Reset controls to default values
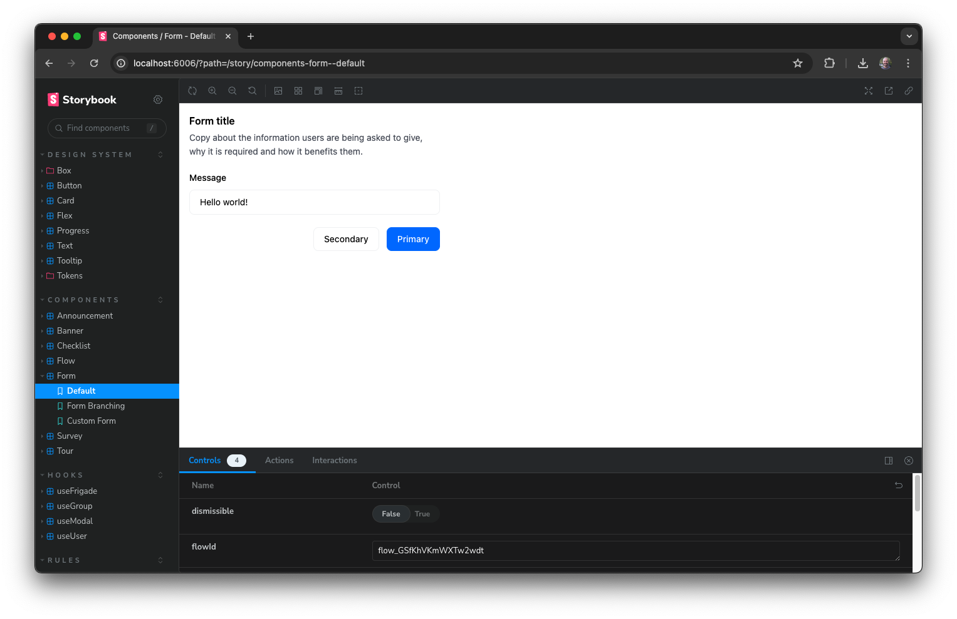The image size is (957, 619). (x=899, y=485)
